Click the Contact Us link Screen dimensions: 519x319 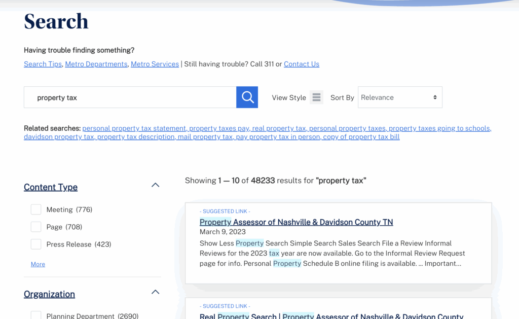pyautogui.click(x=301, y=64)
